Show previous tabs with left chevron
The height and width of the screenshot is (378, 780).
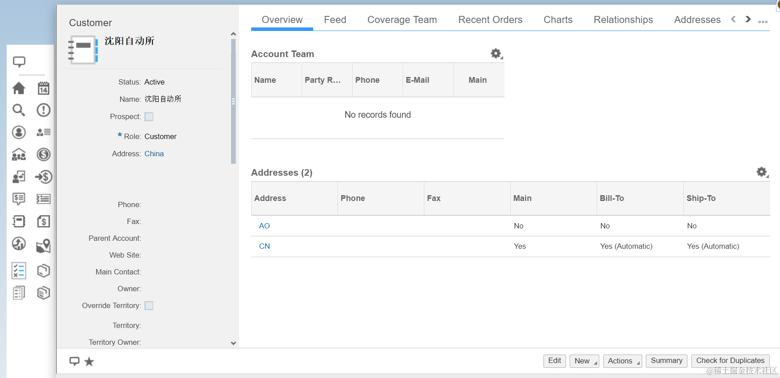click(733, 19)
